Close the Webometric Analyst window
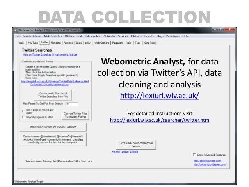 tap(229, 30)
